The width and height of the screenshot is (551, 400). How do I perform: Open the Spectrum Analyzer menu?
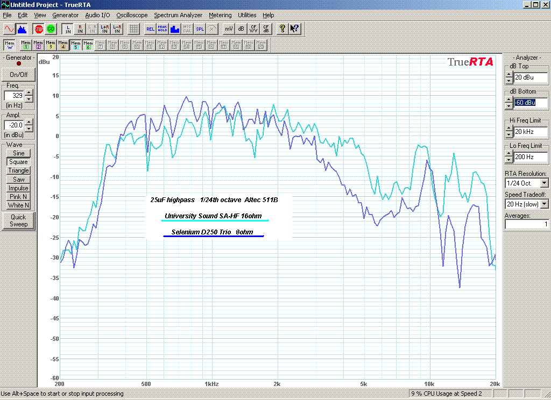coord(178,15)
